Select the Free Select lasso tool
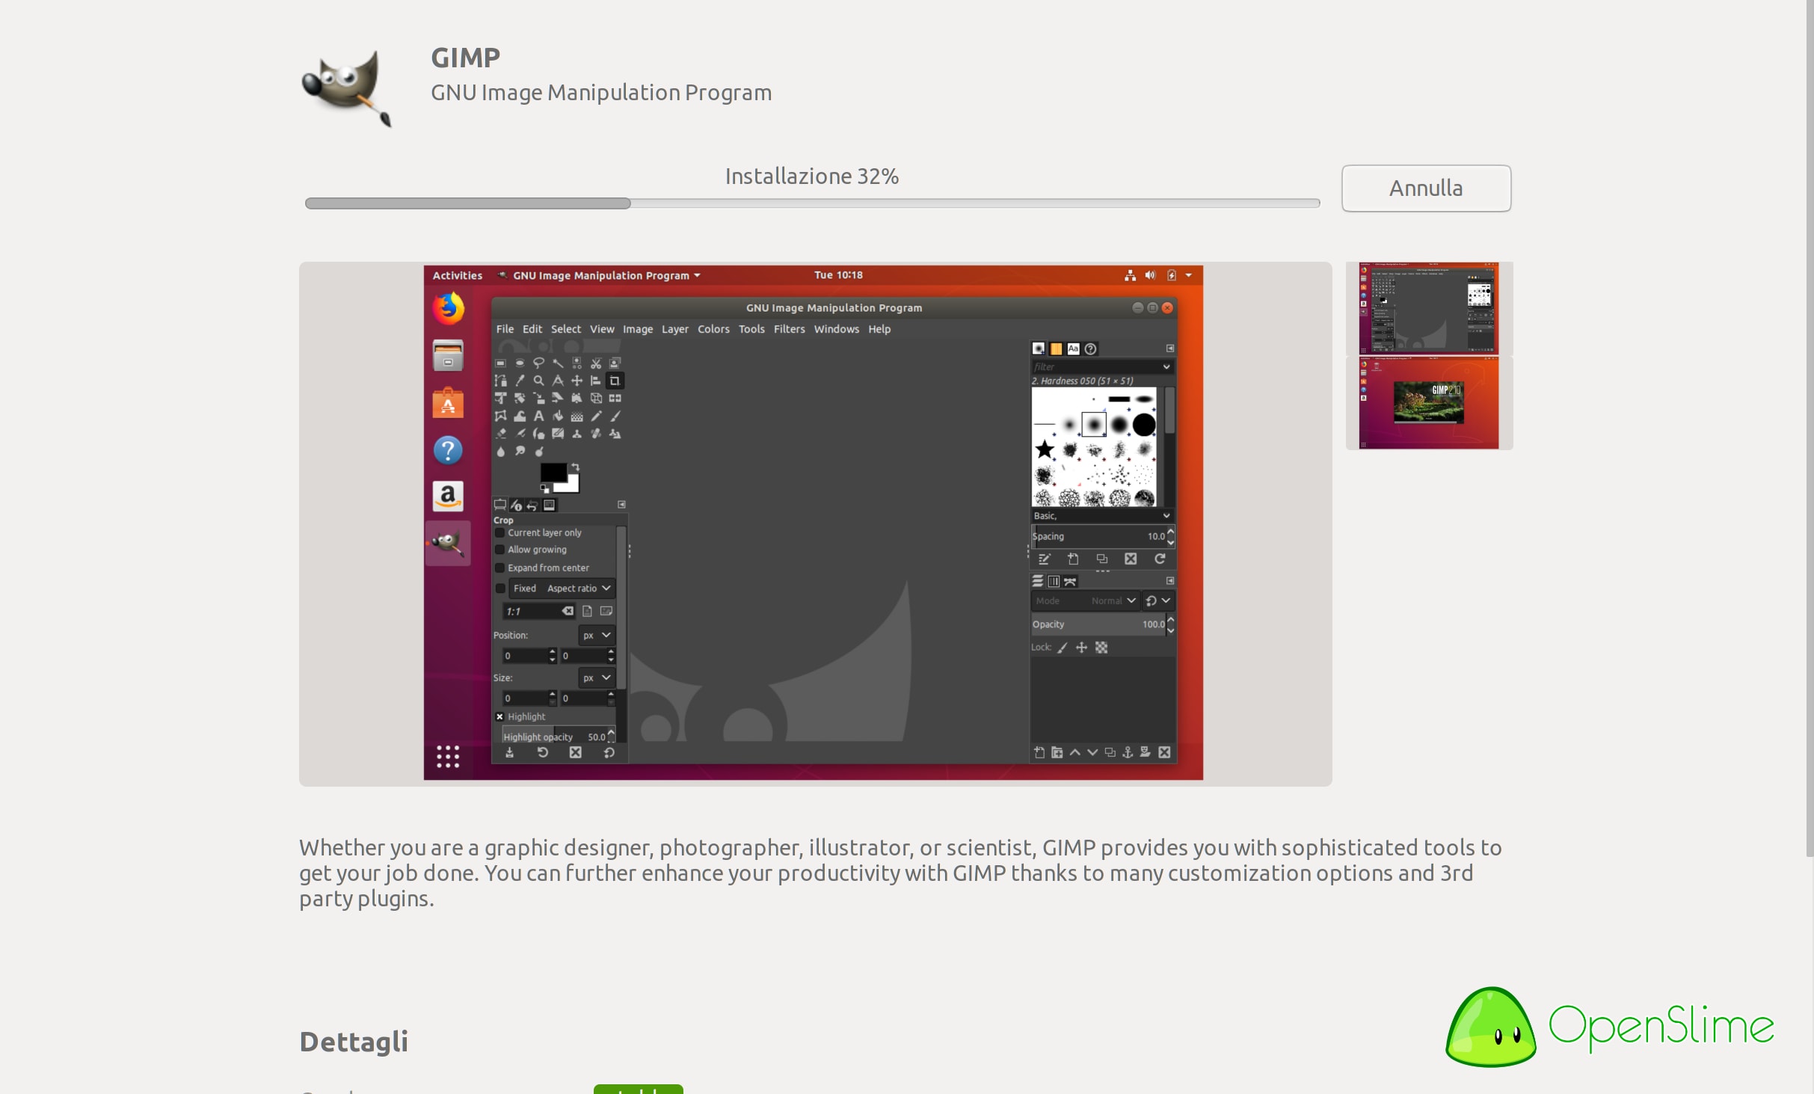The image size is (1814, 1094). 538,363
